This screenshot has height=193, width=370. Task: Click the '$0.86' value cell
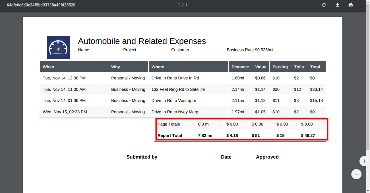pyautogui.click(x=261, y=78)
